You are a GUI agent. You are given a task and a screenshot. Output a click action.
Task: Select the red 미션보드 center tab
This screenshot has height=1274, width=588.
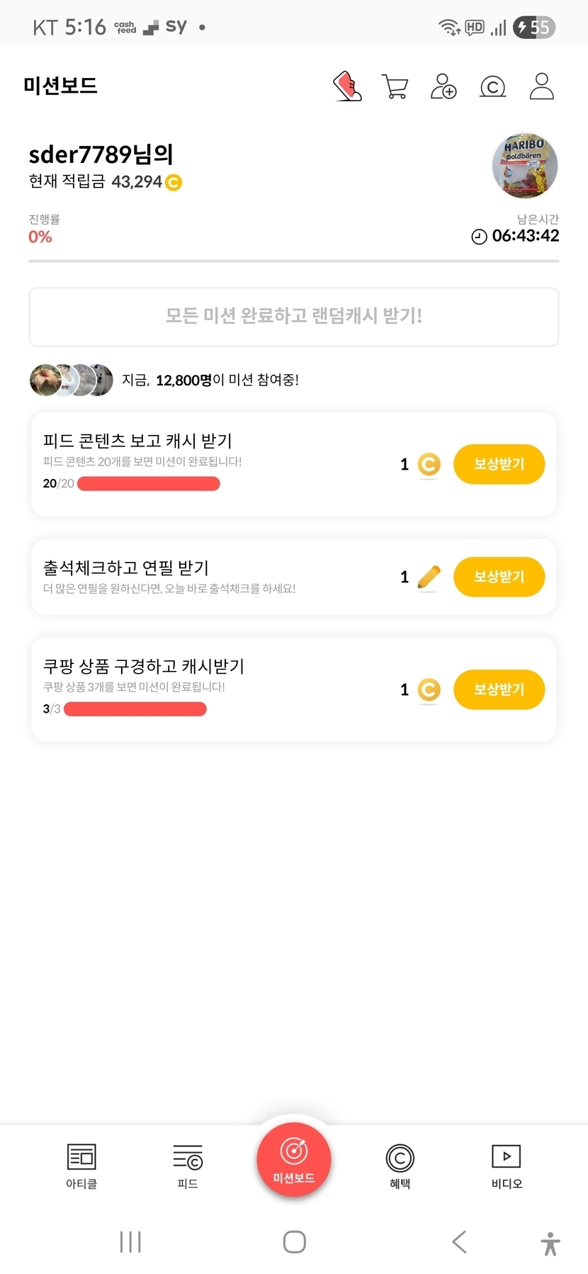coord(294,1160)
